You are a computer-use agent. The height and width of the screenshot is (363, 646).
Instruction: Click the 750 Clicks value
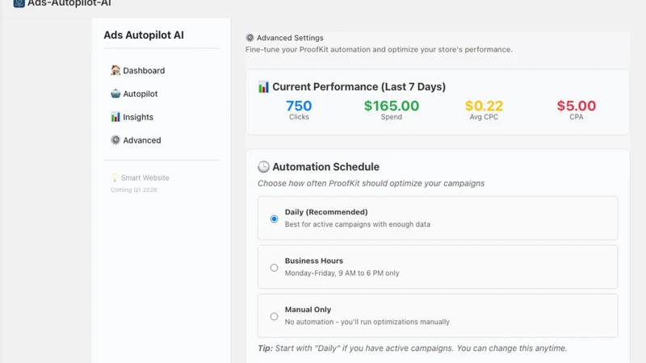(299, 106)
